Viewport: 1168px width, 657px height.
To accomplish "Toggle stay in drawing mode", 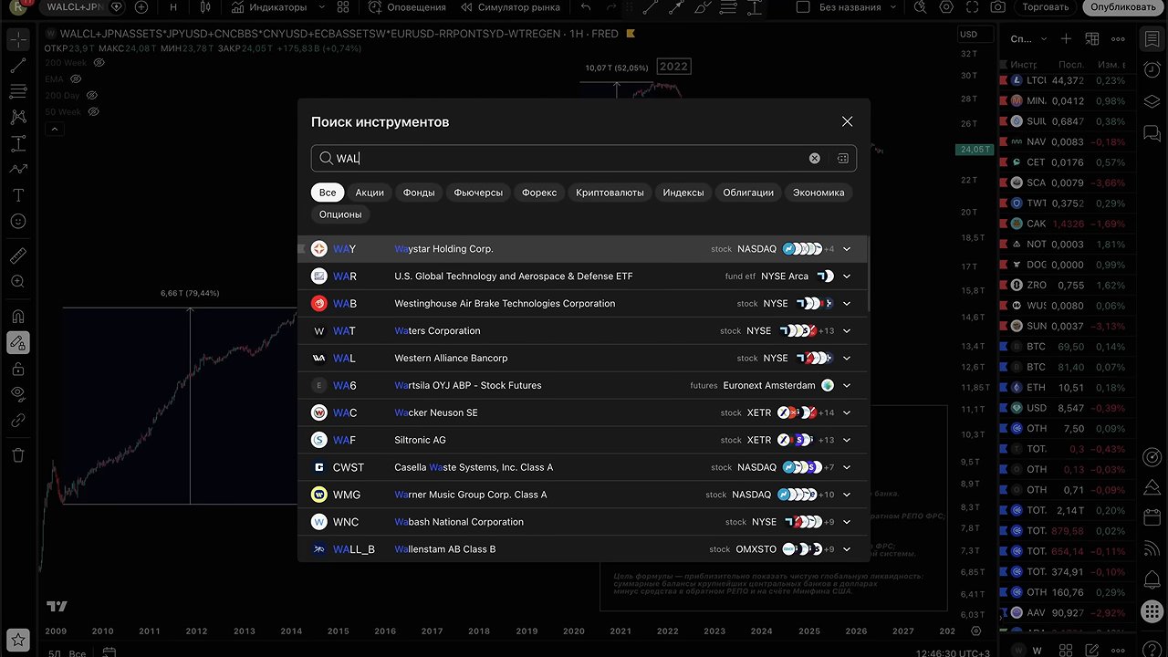I will (18, 343).
